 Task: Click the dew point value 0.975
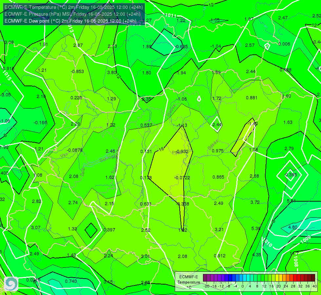(x=218, y=151)
